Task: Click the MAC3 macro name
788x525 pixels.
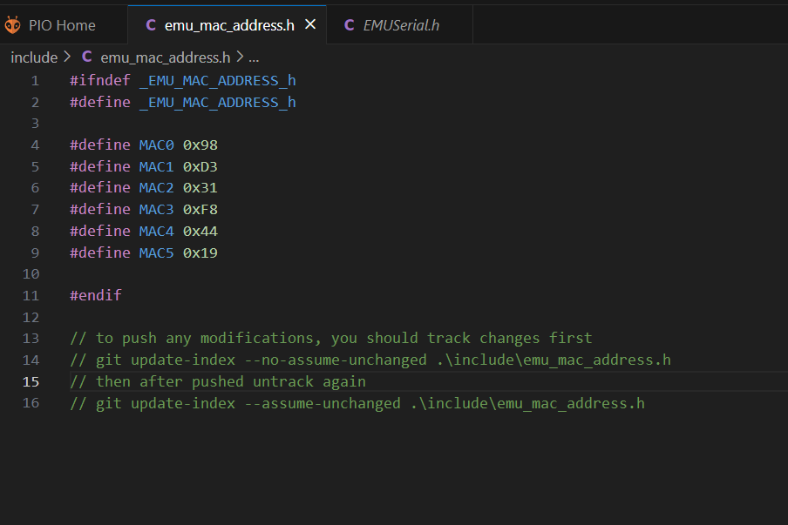Action: (x=156, y=210)
